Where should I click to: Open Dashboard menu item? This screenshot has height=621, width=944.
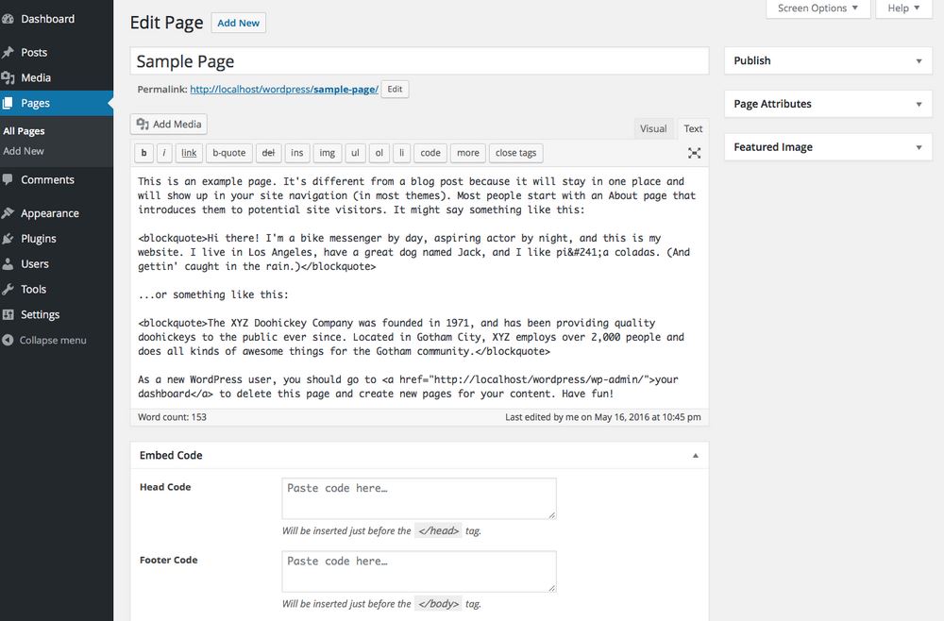tap(47, 19)
